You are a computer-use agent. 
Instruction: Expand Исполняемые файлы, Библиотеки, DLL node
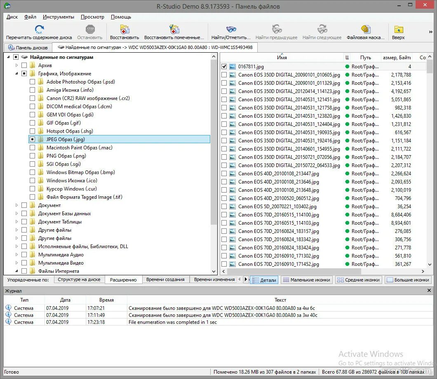pos(16,246)
